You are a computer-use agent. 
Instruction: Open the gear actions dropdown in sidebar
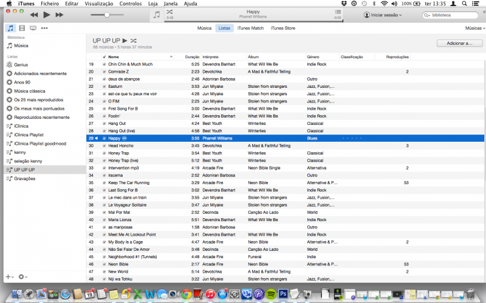[x=23, y=277]
